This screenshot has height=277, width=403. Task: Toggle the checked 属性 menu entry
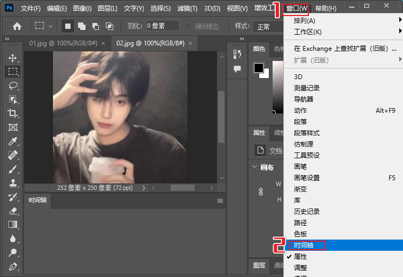pos(300,257)
